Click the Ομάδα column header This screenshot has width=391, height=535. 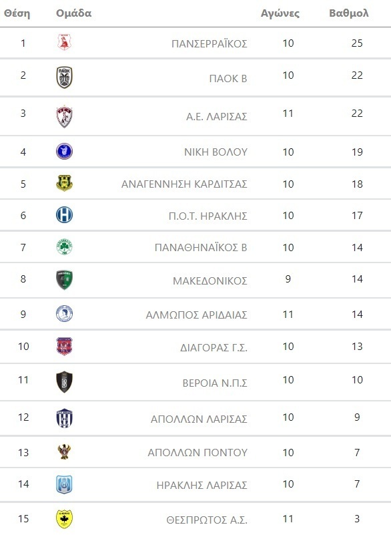[x=73, y=13]
